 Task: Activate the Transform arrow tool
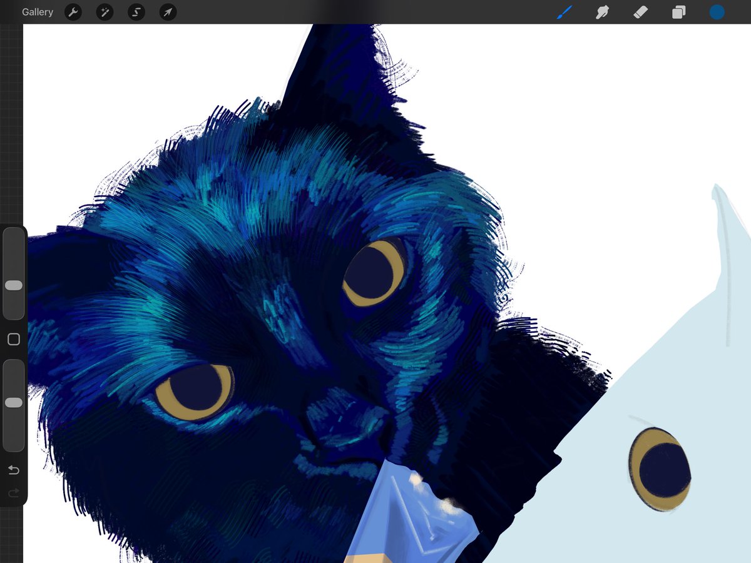(x=168, y=12)
